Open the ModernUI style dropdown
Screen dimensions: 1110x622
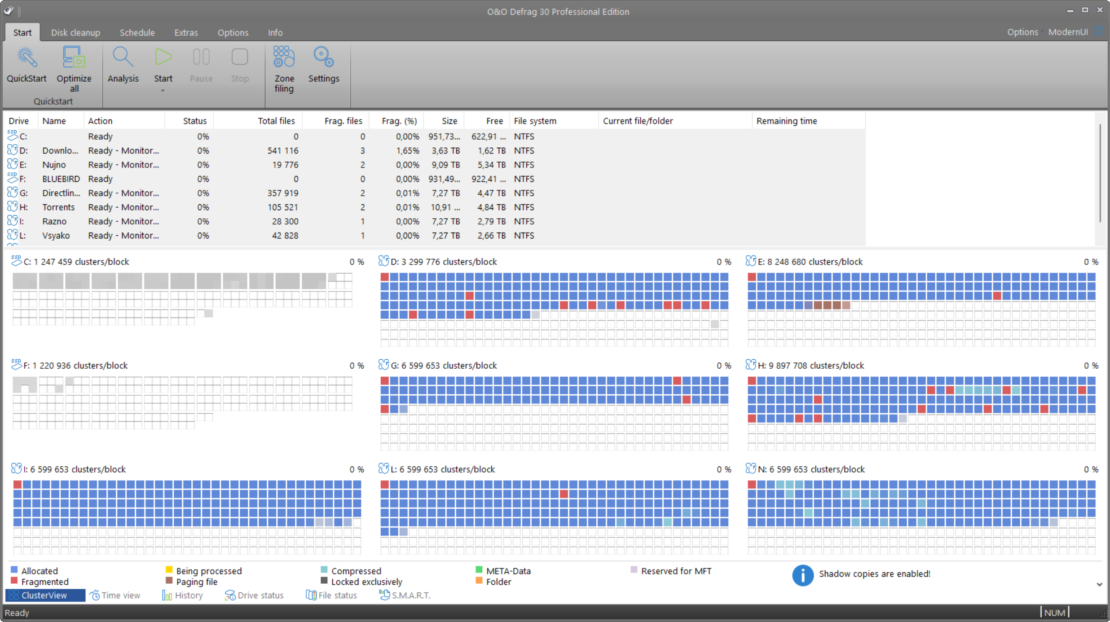point(1068,32)
